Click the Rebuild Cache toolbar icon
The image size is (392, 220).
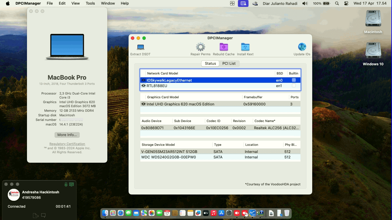point(224,47)
